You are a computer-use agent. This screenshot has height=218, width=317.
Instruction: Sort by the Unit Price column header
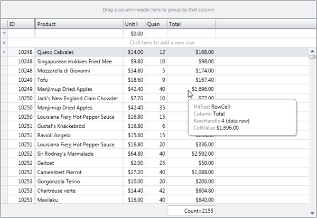pyautogui.click(x=134, y=24)
